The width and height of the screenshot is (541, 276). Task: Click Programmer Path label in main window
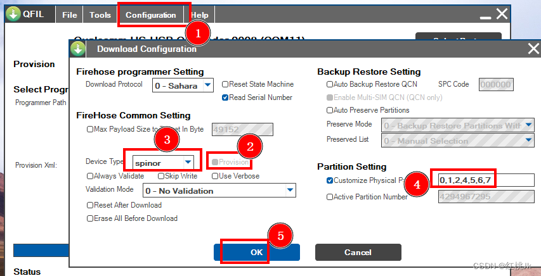click(x=41, y=103)
